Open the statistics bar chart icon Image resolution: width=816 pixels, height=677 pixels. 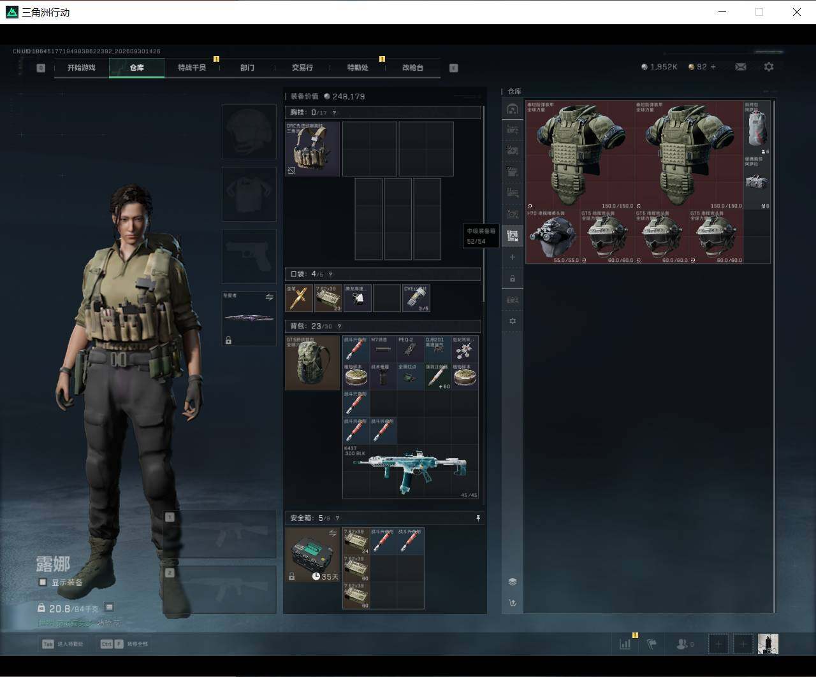[x=625, y=645]
